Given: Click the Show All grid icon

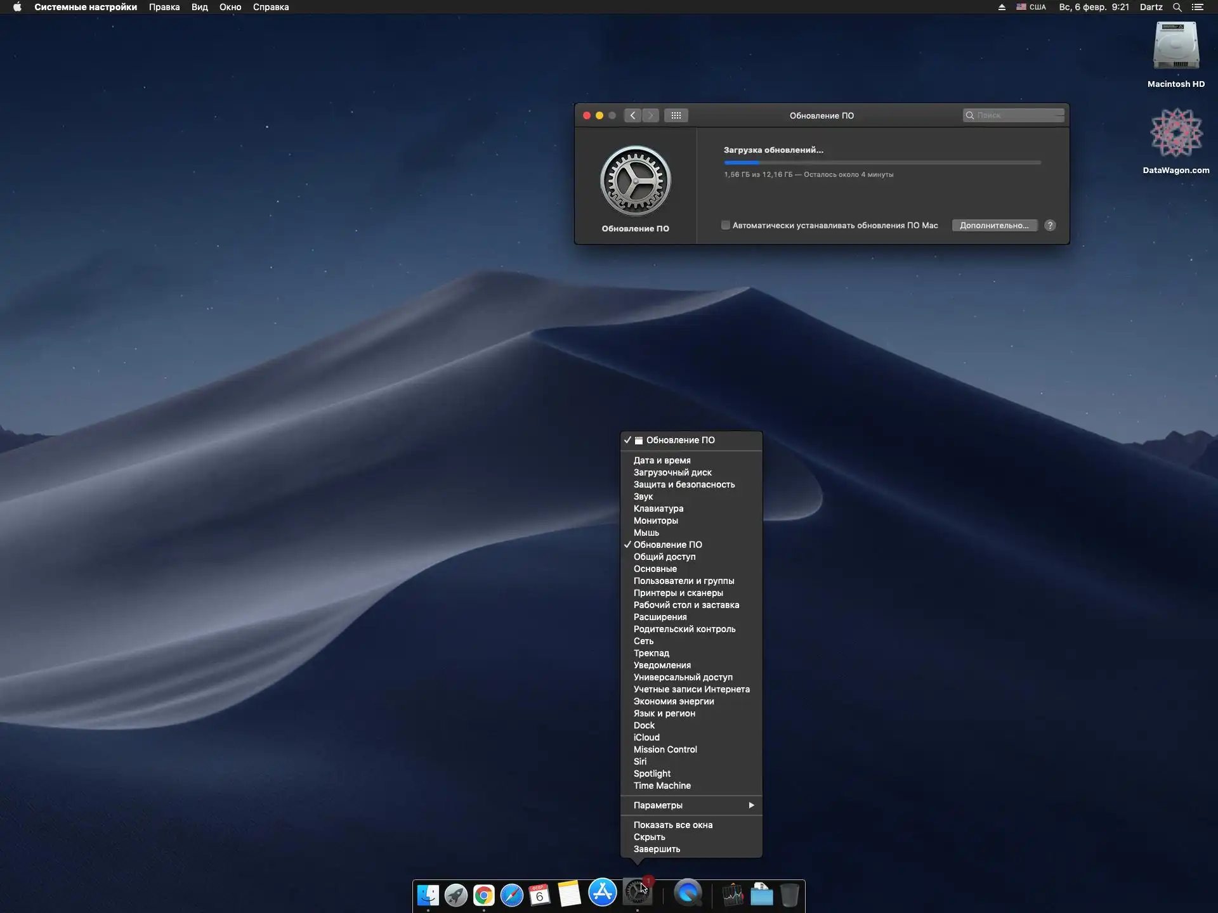Looking at the screenshot, I should point(676,115).
